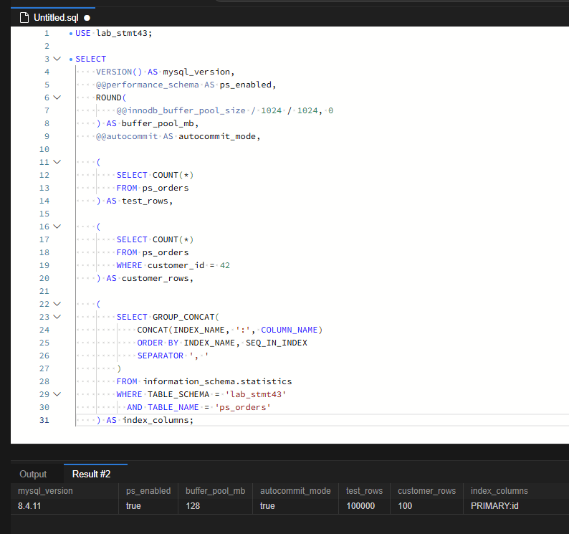Click index_columns alias on line 31

[155, 420]
